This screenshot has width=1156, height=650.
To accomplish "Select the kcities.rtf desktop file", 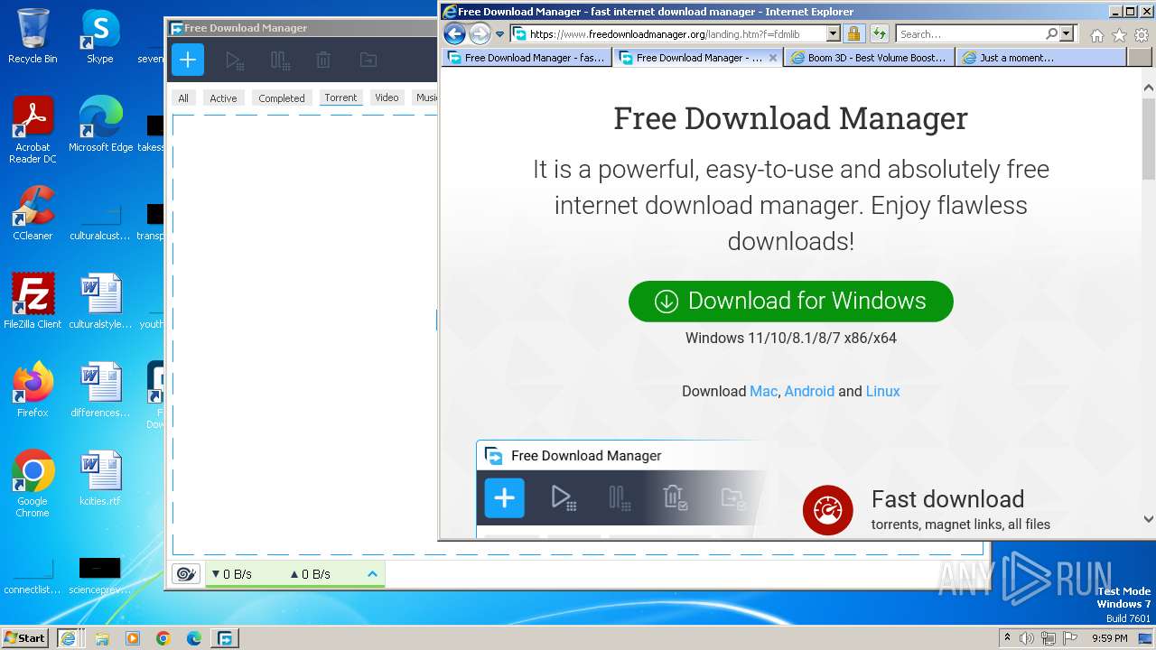I will (x=100, y=478).
